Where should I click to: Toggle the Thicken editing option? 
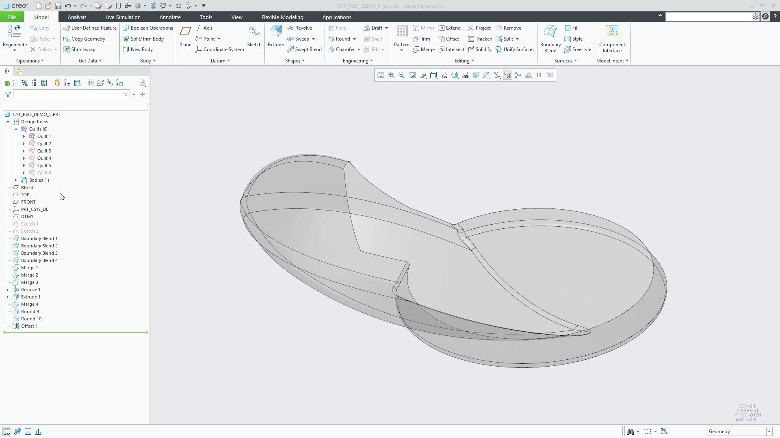[480, 39]
